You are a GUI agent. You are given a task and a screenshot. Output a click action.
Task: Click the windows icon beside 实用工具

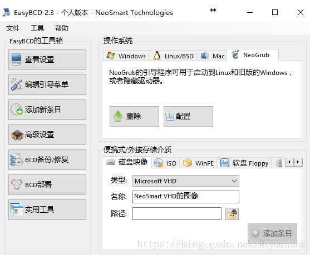tap(16, 209)
